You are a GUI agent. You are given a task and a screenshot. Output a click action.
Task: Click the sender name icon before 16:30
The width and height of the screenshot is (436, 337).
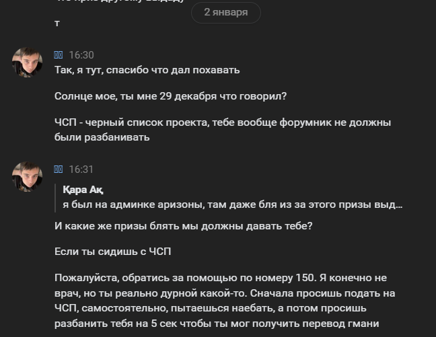(x=59, y=55)
